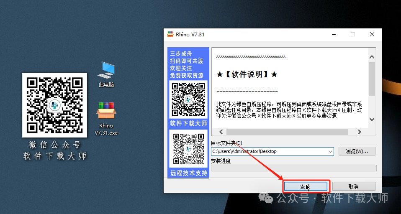
Task: Click the ★【软件说明】★ heading text
Action: [x=247, y=74]
